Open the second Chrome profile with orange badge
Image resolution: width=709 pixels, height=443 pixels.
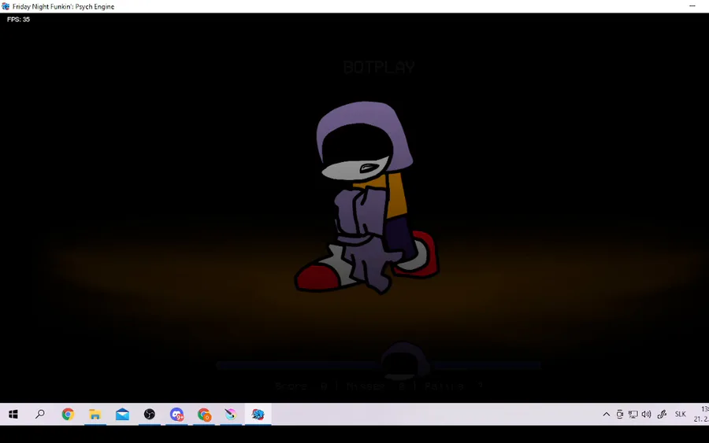(x=204, y=414)
